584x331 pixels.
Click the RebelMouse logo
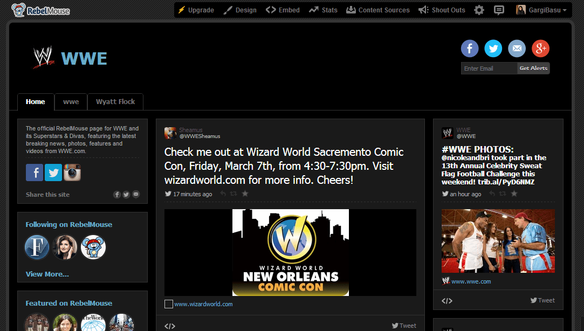pyautogui.click(x=40, y=10)
